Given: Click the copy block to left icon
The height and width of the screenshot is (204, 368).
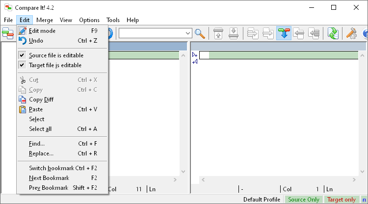Looking at the screenshot, I should click(299, 33).
